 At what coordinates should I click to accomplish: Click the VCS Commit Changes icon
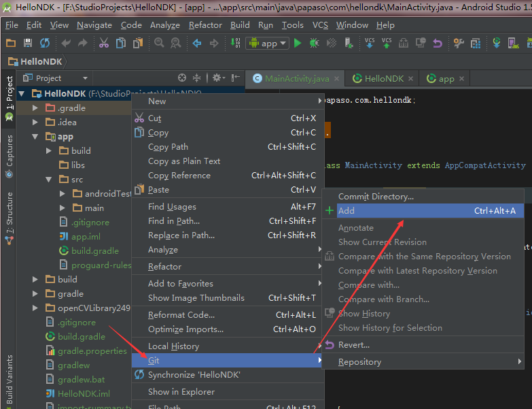387,43
